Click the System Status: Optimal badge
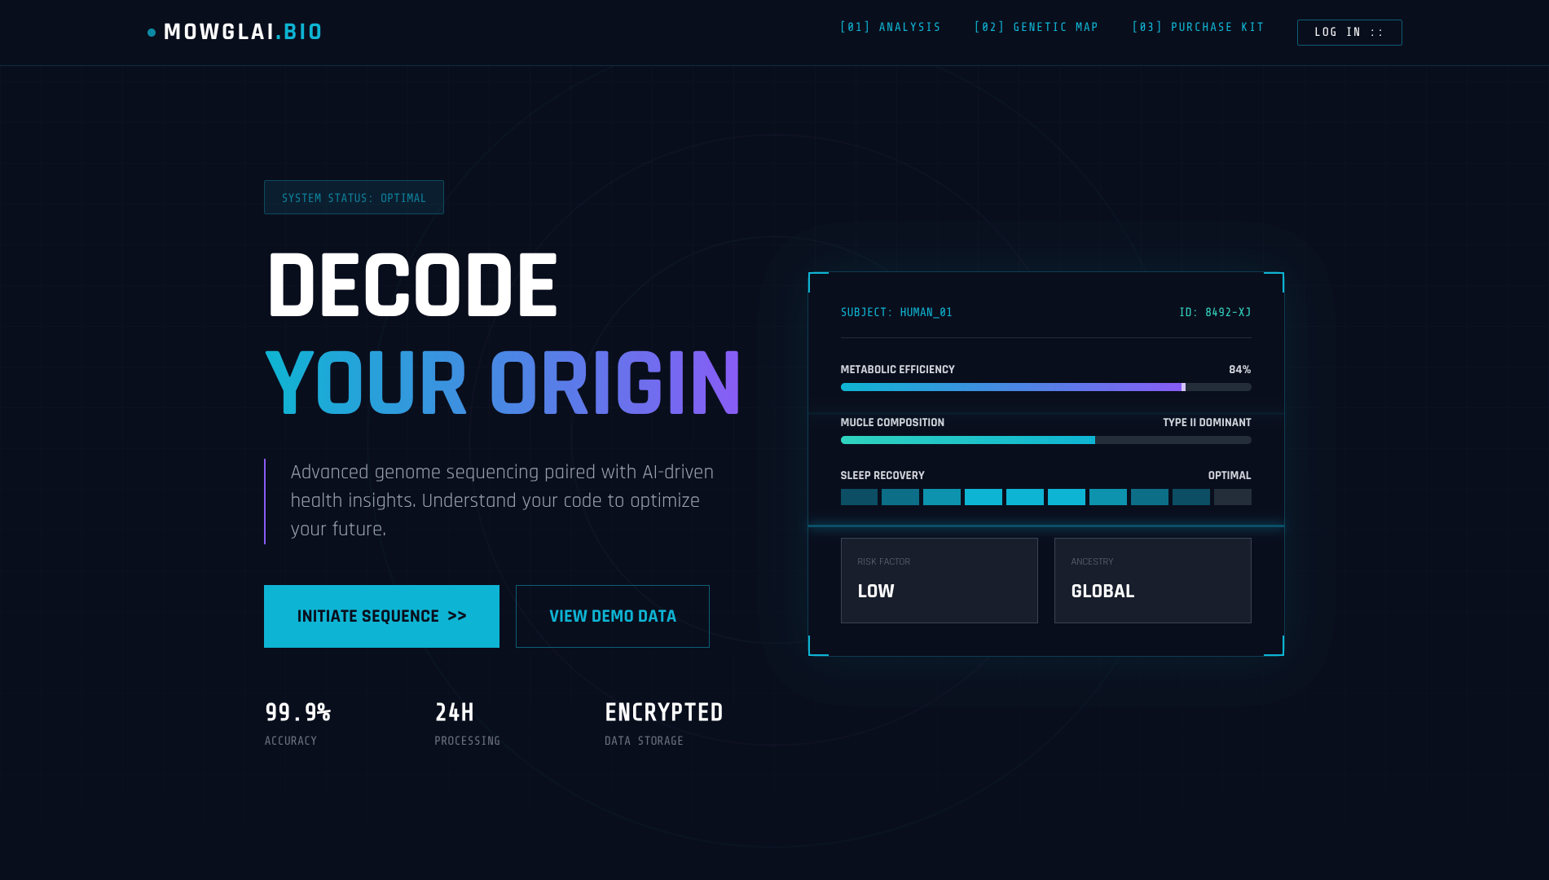This screenshot has width=1549, height=880. pyautogui.click(x=354, y=197)
